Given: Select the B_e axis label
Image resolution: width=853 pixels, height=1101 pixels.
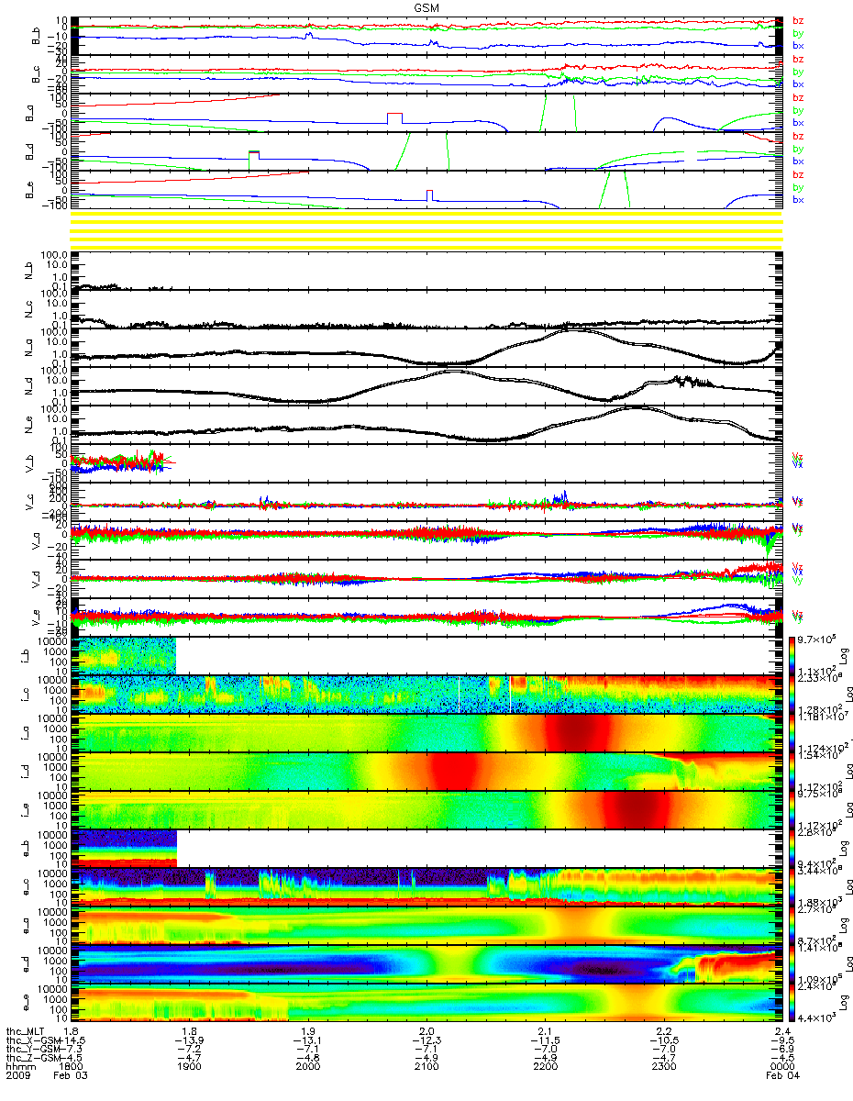Looking at the screenshot, I should tap(30, 189).
